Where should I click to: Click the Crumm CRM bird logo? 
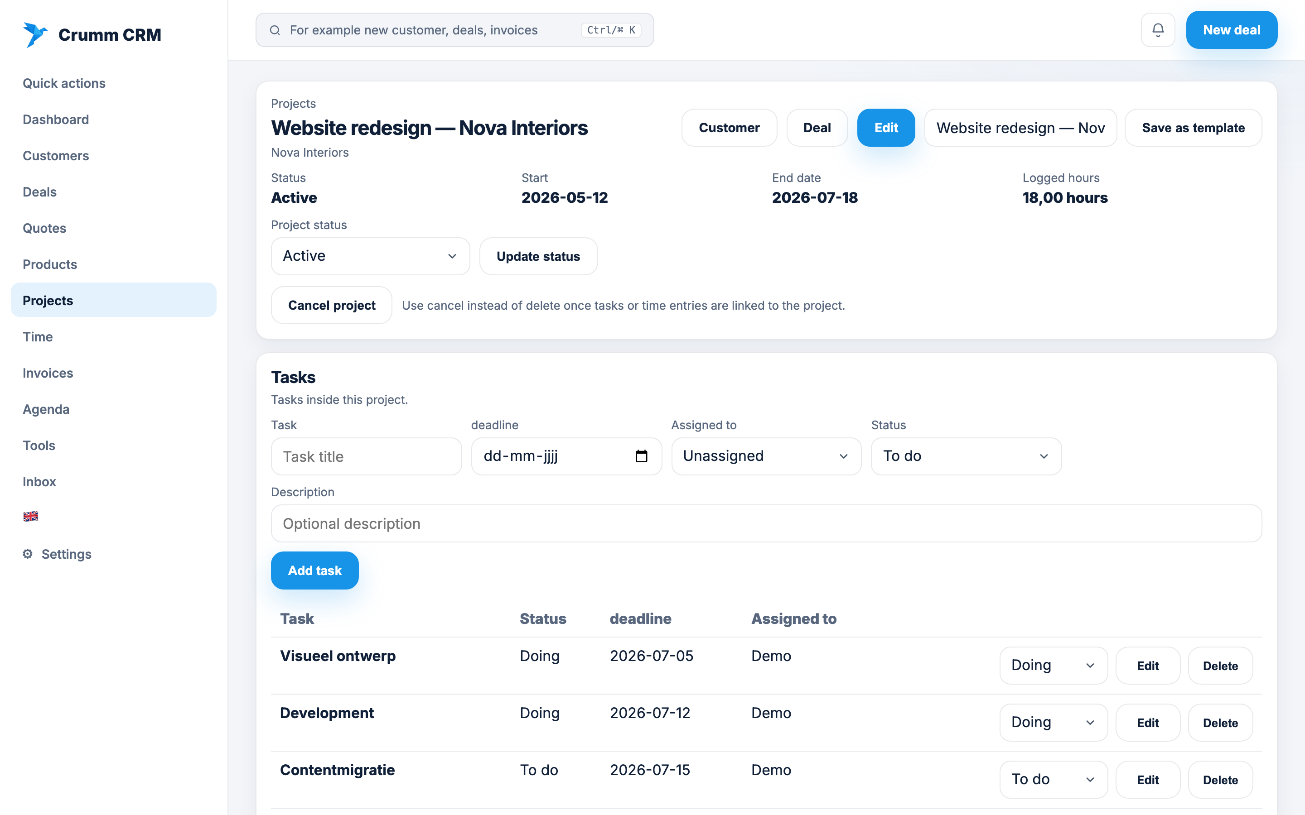pyautogui.click(x=35, y=34)
